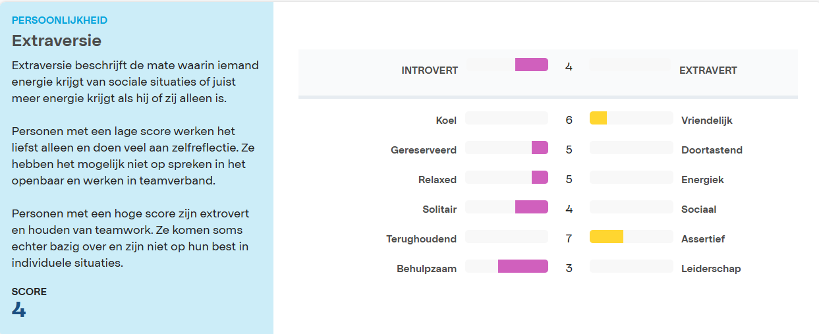The width and height of the screenshot is (819, 334).
Task: Click the yellow bar next to Assertief
Action: click(606, 237)
